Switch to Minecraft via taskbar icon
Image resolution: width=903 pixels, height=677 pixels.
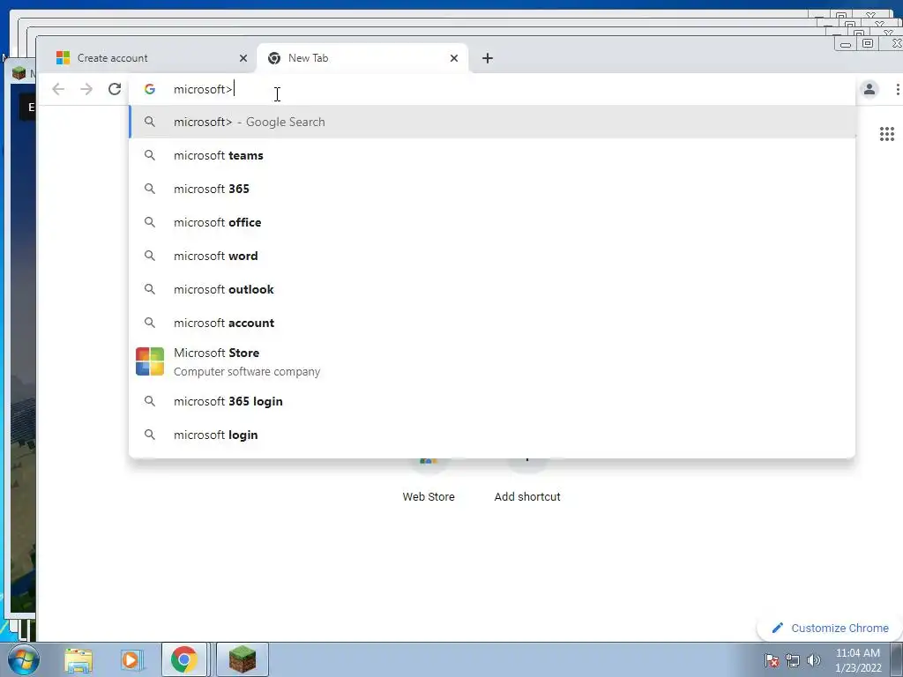coord(243,660)
